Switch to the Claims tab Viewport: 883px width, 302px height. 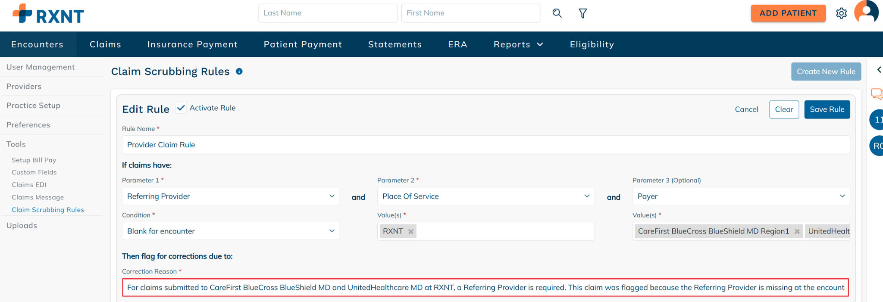coord(105,44)
